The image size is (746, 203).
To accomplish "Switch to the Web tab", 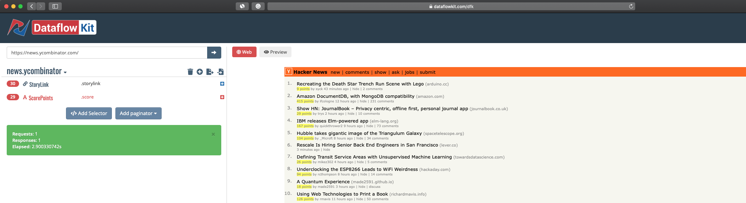I will 244,52.
